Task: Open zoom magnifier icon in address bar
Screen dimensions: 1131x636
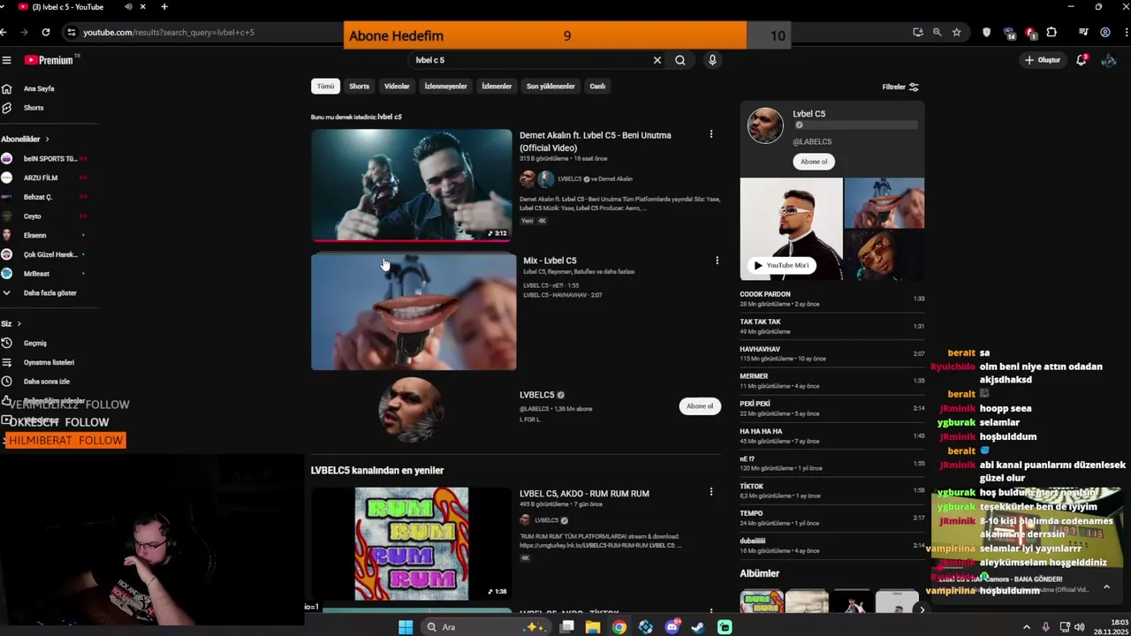Action: pyautogui.click(x=937, y=32)
